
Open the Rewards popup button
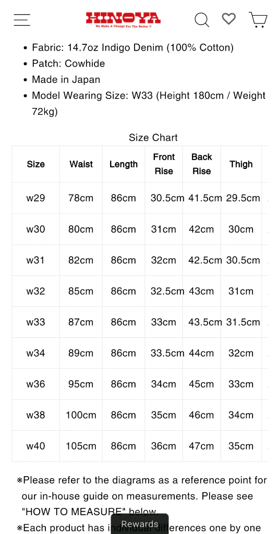140,524
